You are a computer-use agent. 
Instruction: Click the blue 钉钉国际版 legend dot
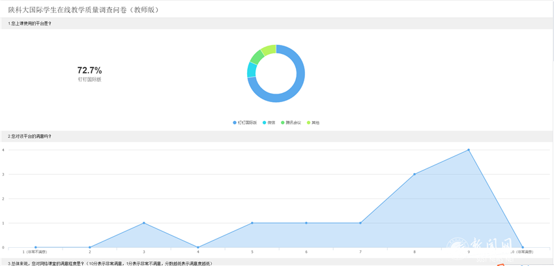pyautogui.click(x=235, y=122)
